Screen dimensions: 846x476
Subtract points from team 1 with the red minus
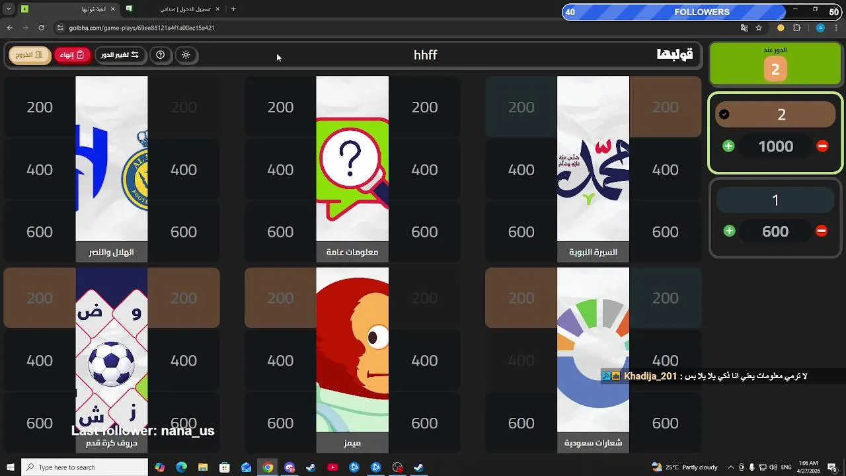822,231
